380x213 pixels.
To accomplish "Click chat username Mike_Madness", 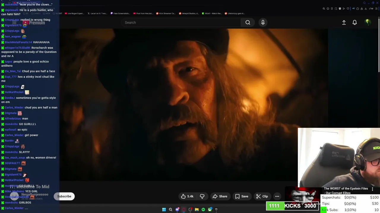I will (14, 191).
